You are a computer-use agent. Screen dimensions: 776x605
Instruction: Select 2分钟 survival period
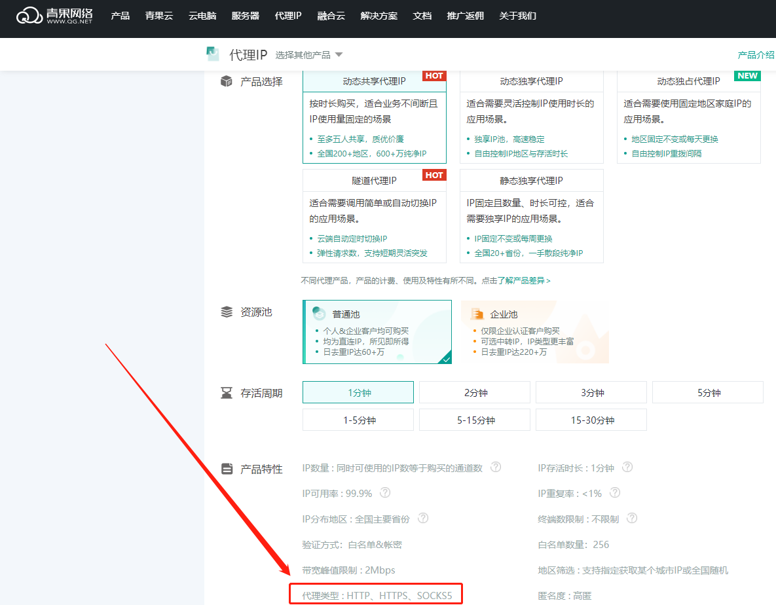[475, 392]
